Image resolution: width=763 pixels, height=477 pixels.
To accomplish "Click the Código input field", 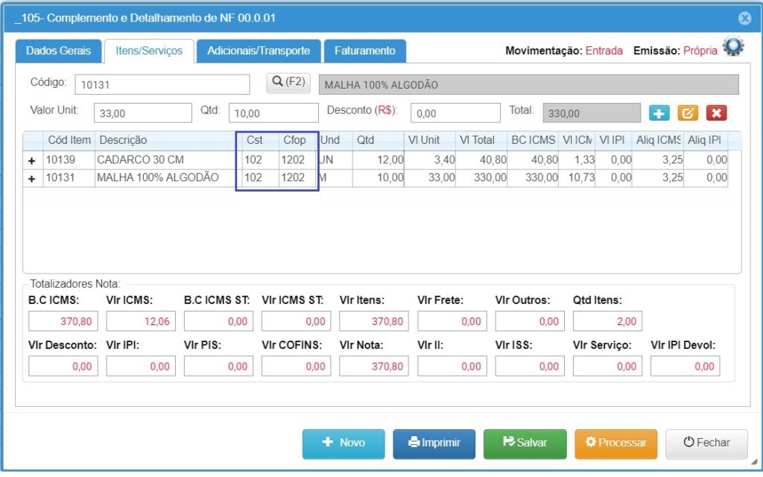I will [x=162, y=85].
